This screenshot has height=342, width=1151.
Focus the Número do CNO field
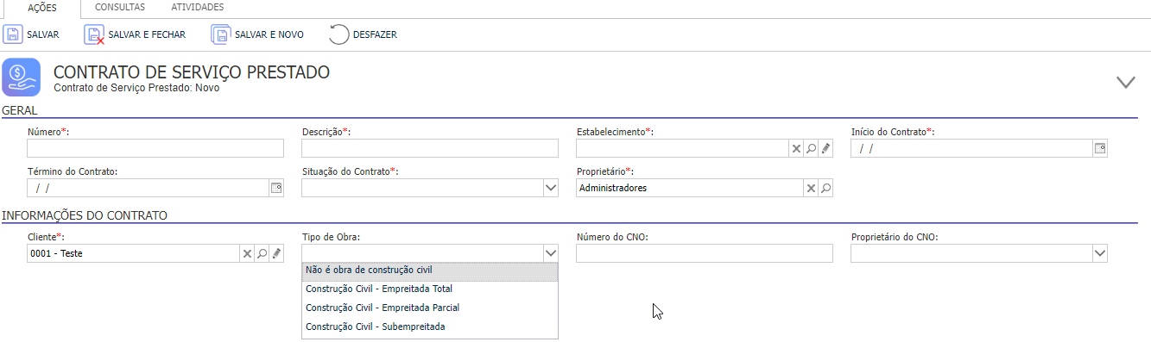(x=705, y=253)
